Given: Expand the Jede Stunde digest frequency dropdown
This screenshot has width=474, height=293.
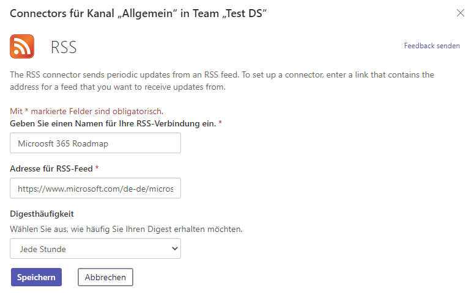Looking at the screenshot, I should click(x=95, y=248).
